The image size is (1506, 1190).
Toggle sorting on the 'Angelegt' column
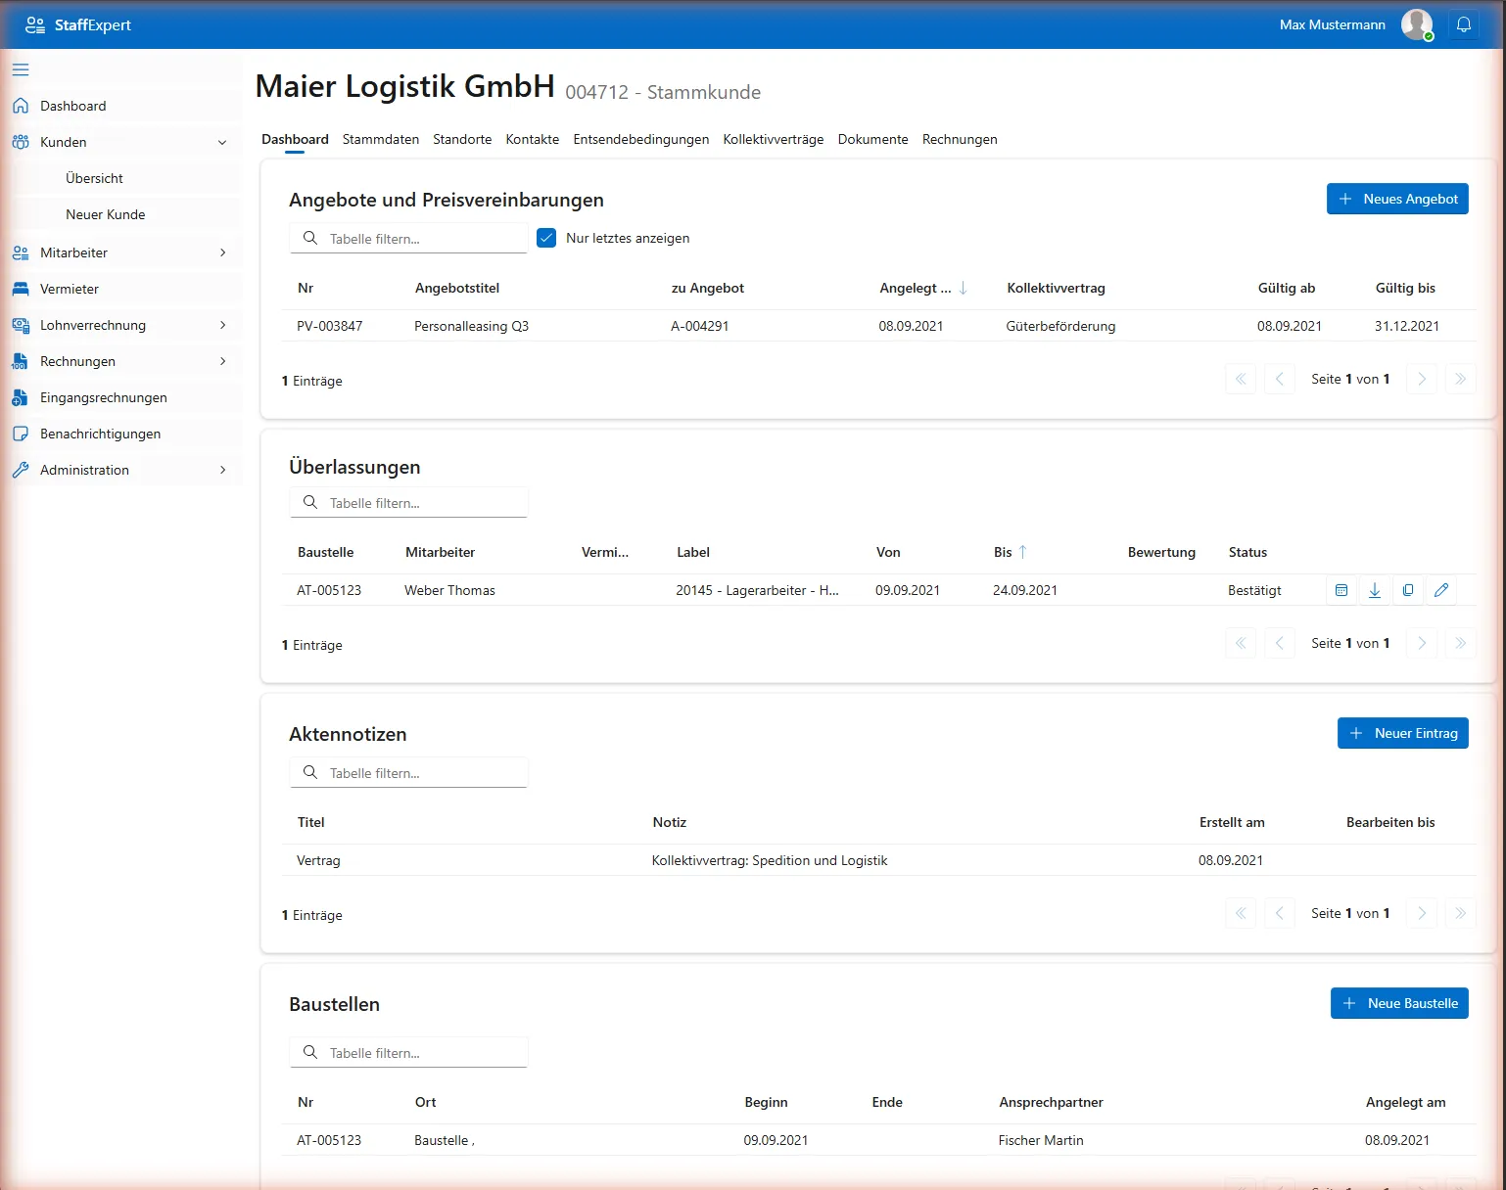click(921, 288)
